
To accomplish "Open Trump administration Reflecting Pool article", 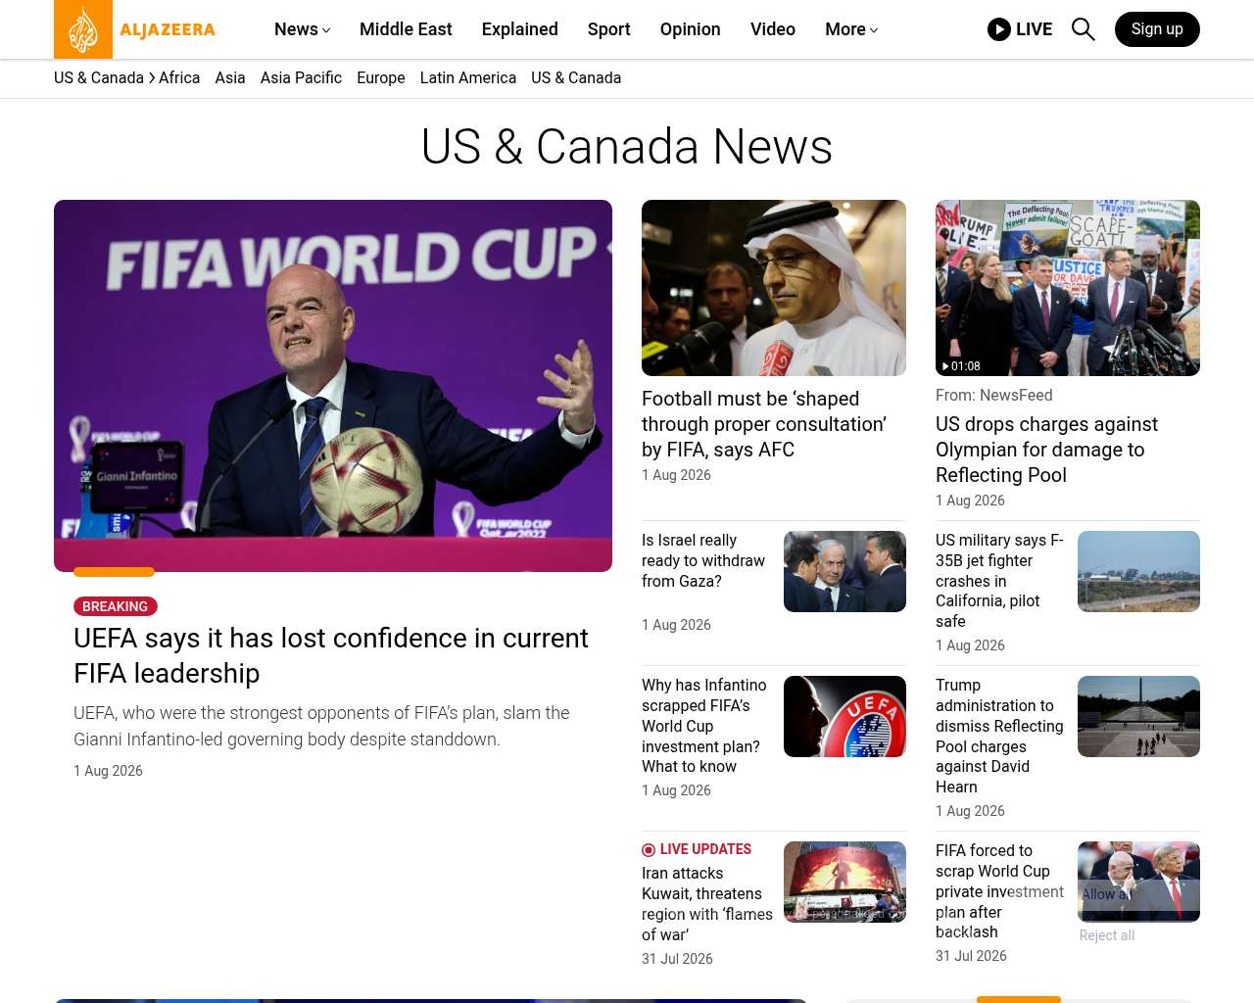I will 999,736.
